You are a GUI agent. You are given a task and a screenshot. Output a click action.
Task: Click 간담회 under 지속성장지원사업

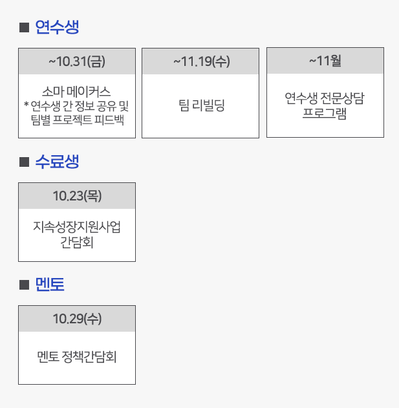(77, 242)
